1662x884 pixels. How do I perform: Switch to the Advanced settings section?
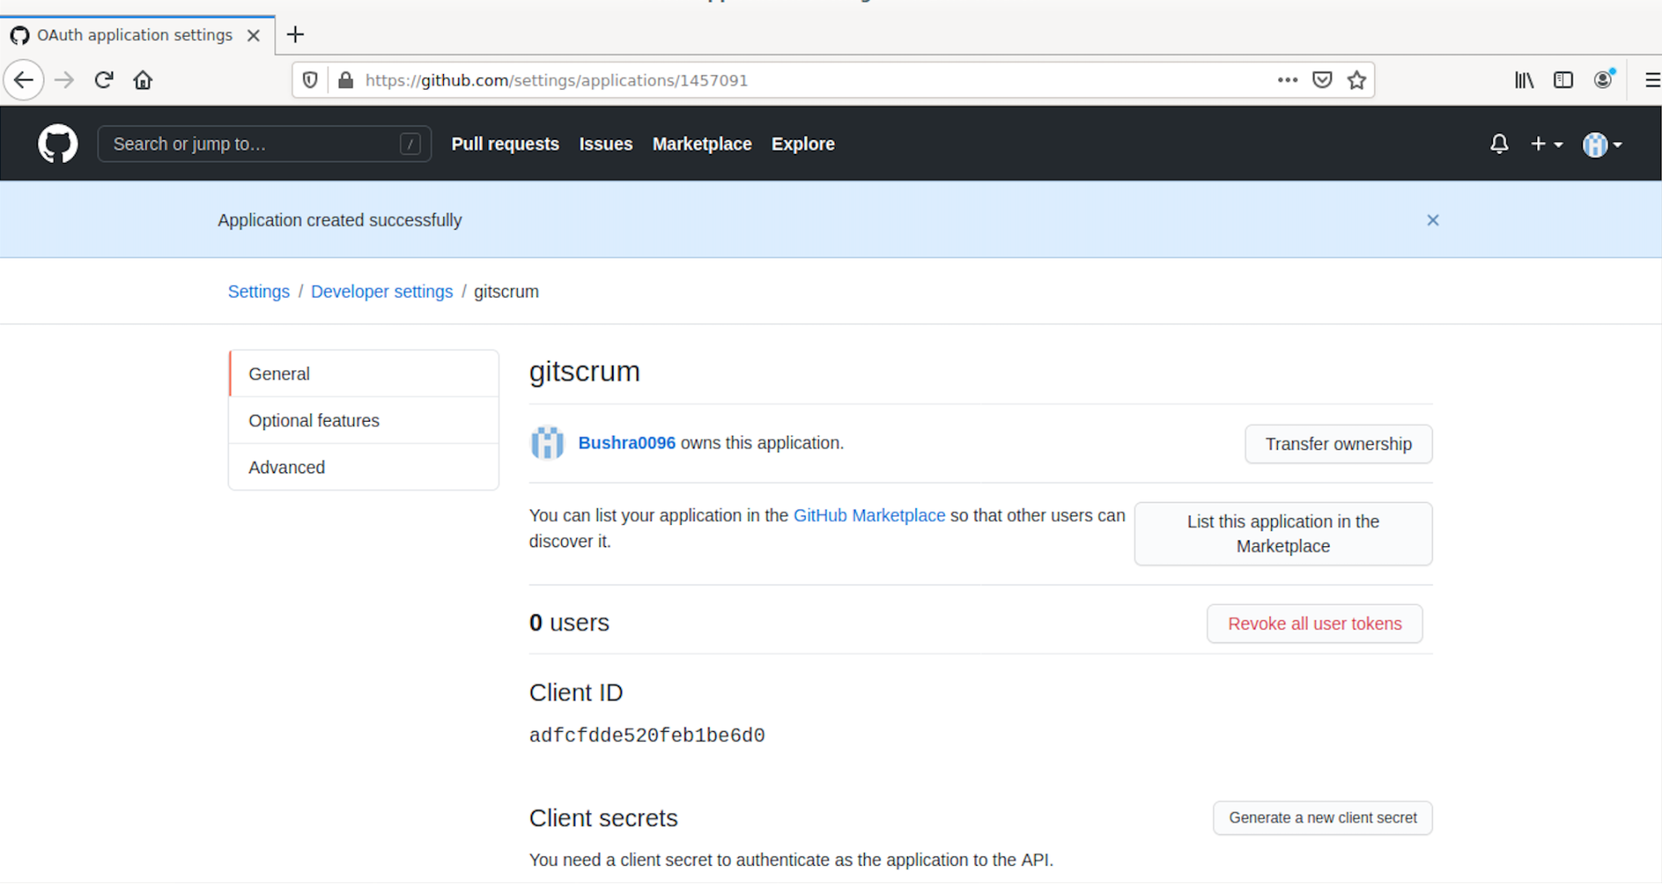tap(287, 467)
